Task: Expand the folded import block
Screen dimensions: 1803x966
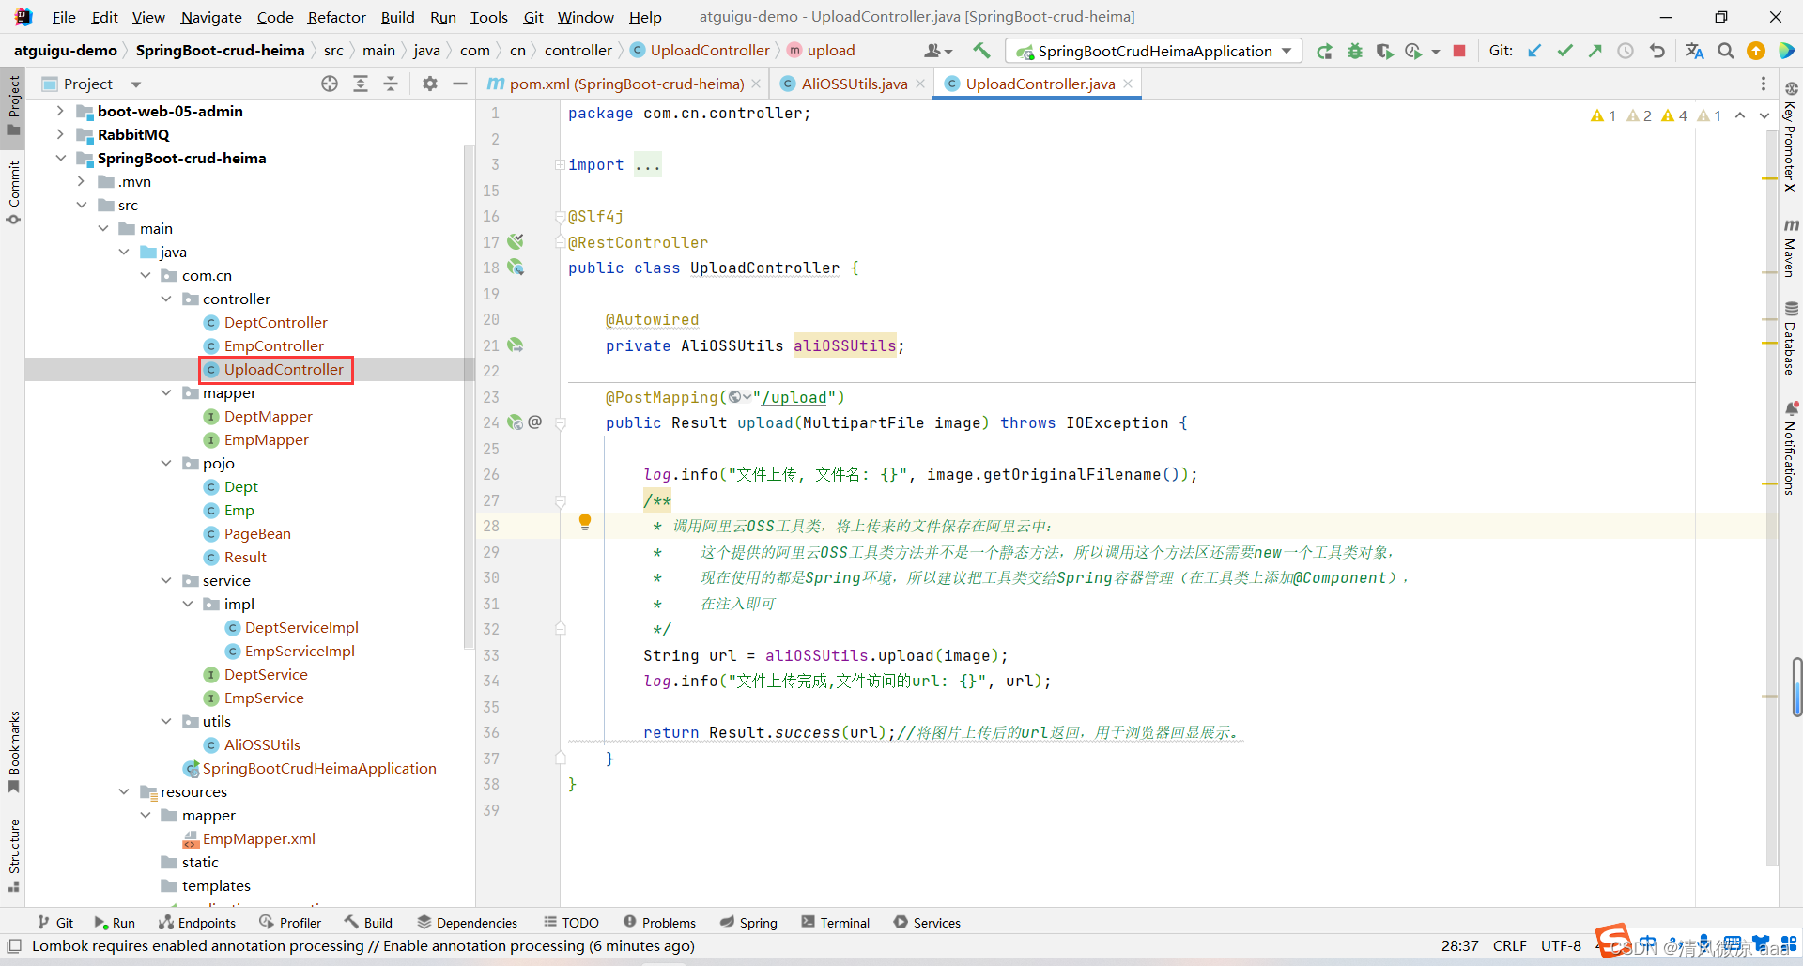Action: coord(560,165)
